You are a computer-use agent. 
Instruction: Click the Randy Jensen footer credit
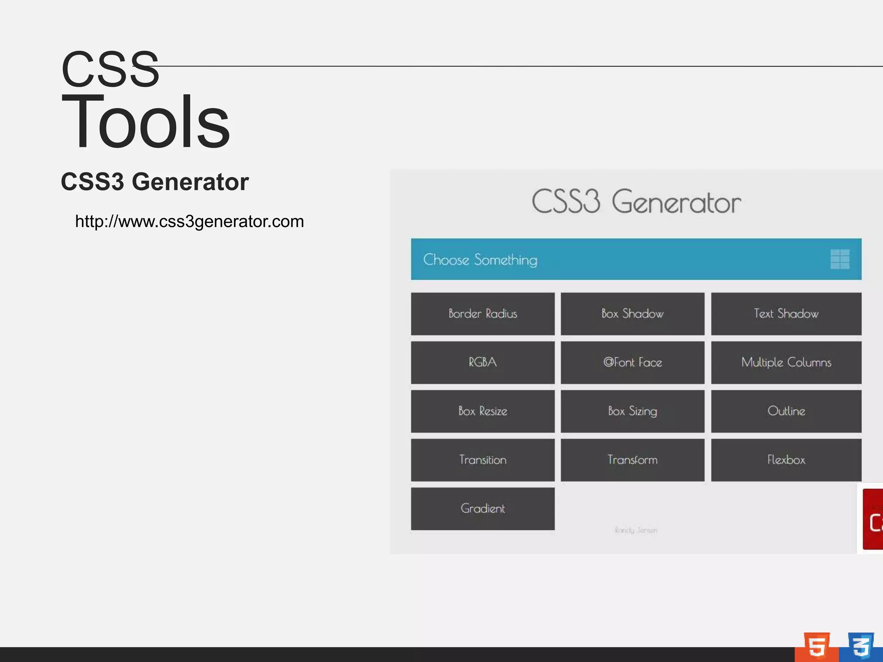click(636, 530)
